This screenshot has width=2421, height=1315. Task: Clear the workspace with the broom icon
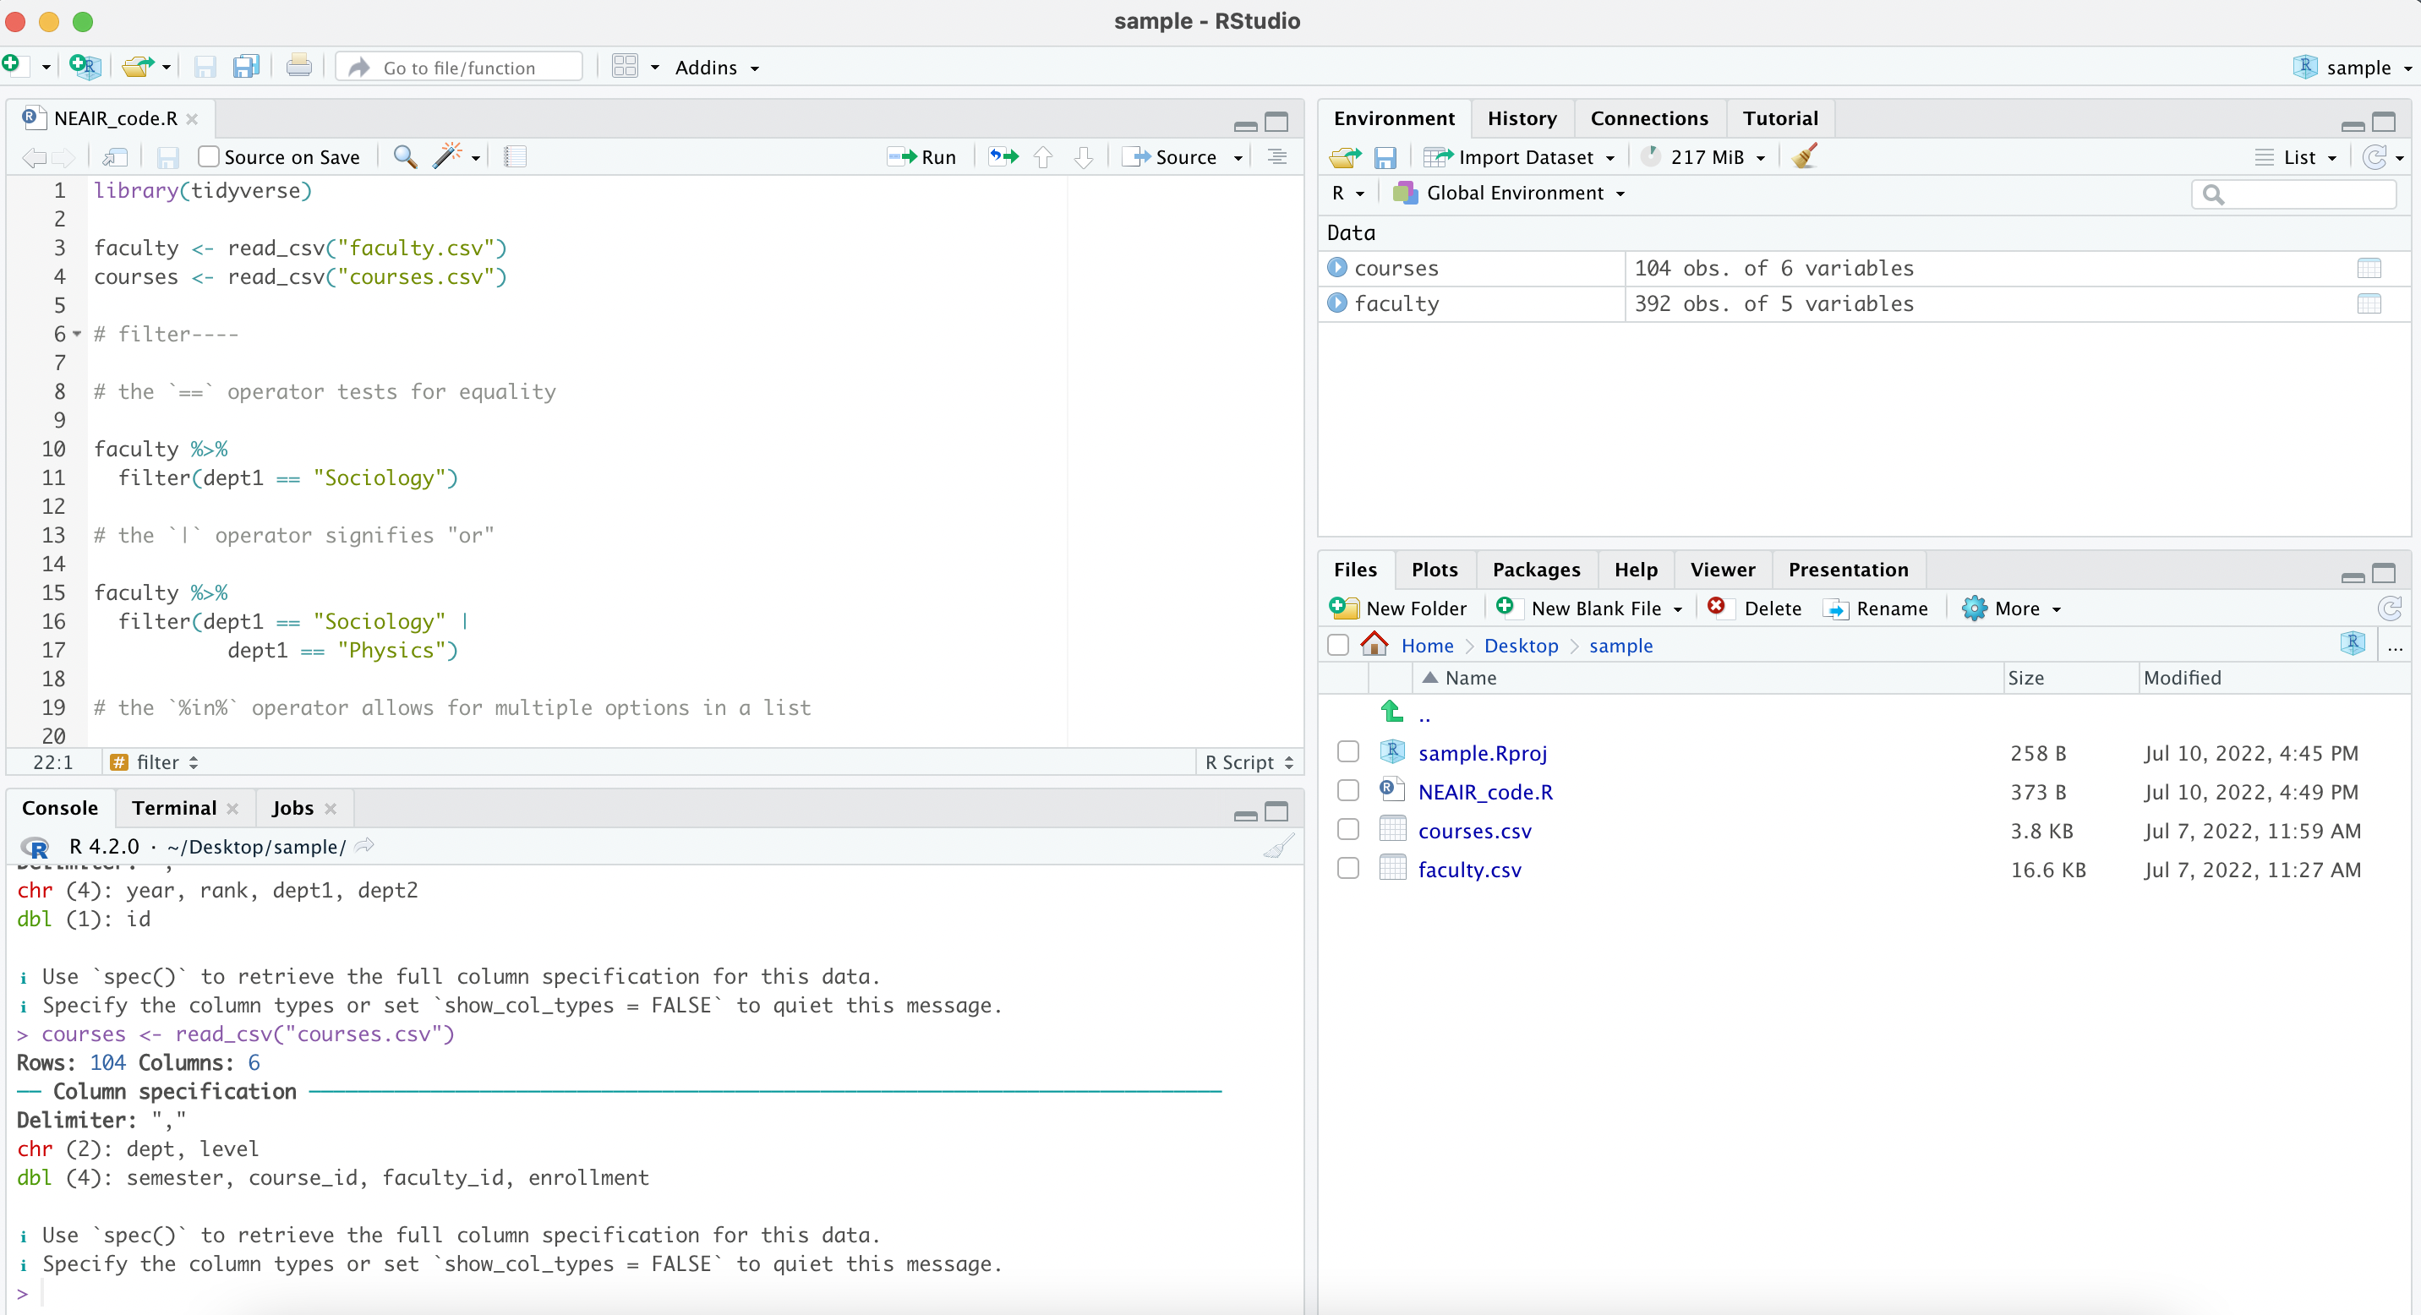coord(1805,157)
